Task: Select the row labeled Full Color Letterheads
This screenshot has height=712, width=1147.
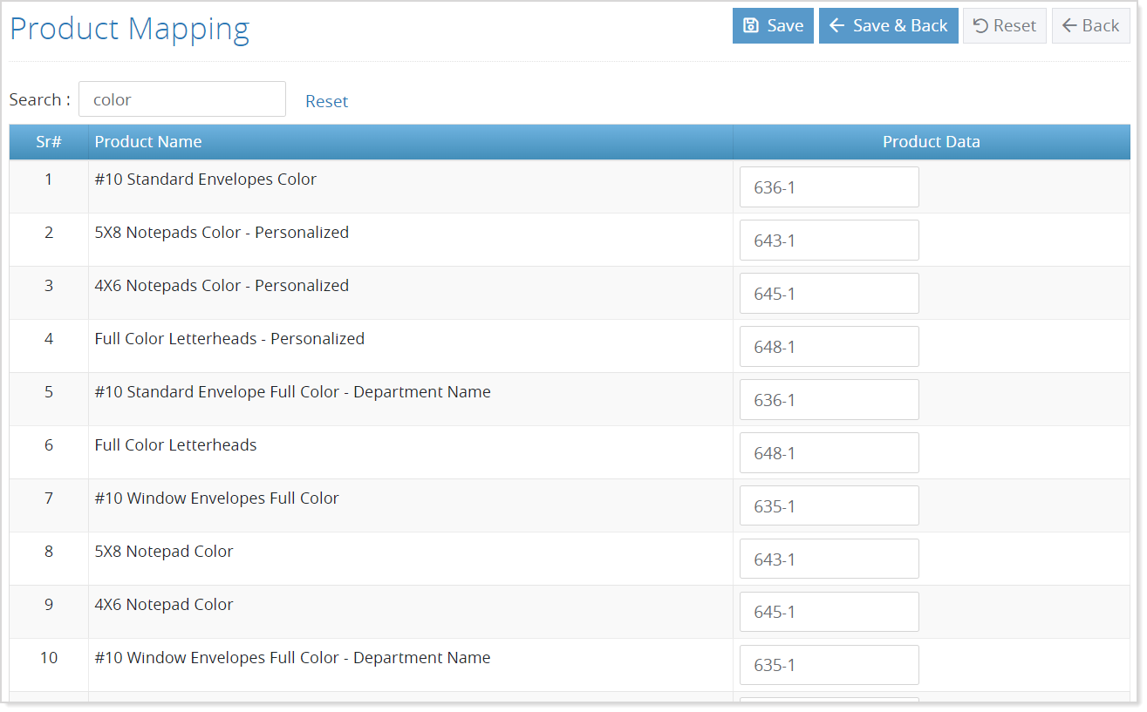Action: click(x=175, y=444)
